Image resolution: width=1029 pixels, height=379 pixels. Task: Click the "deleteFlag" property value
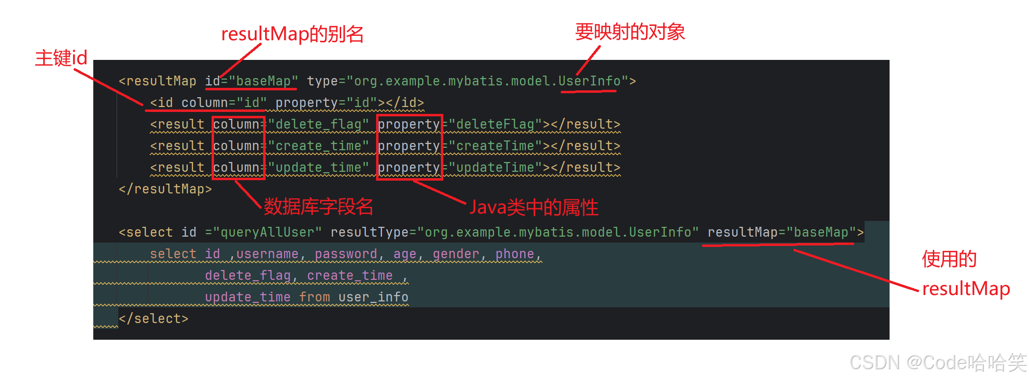pyautogui.click(x=495, y=124)
